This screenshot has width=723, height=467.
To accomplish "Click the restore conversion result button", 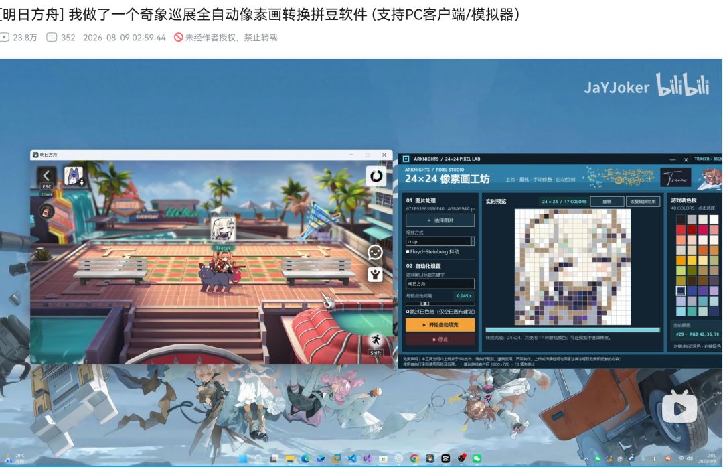I will 643,201.
